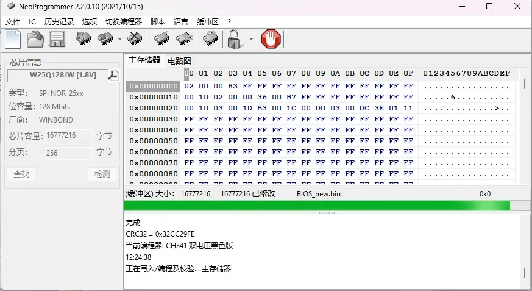The image size is (532, 291).
Task: Switch to the 电路图 tab
Action: [180, 61]
